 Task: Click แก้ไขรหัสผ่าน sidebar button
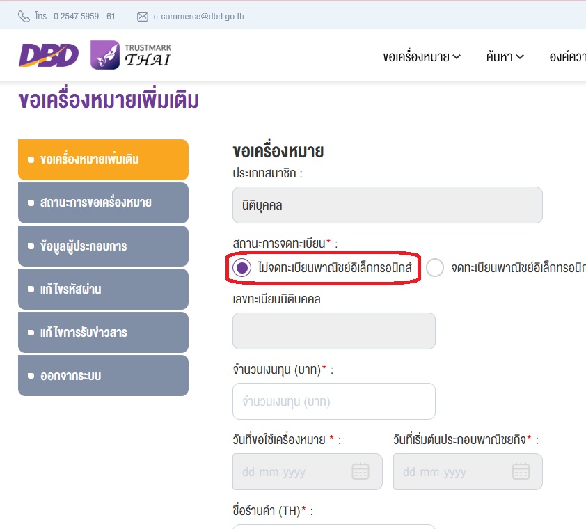[103, 289]
